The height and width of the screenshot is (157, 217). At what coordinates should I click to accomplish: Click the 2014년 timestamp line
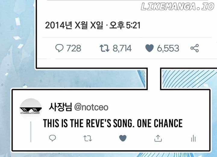coord(93,25)
